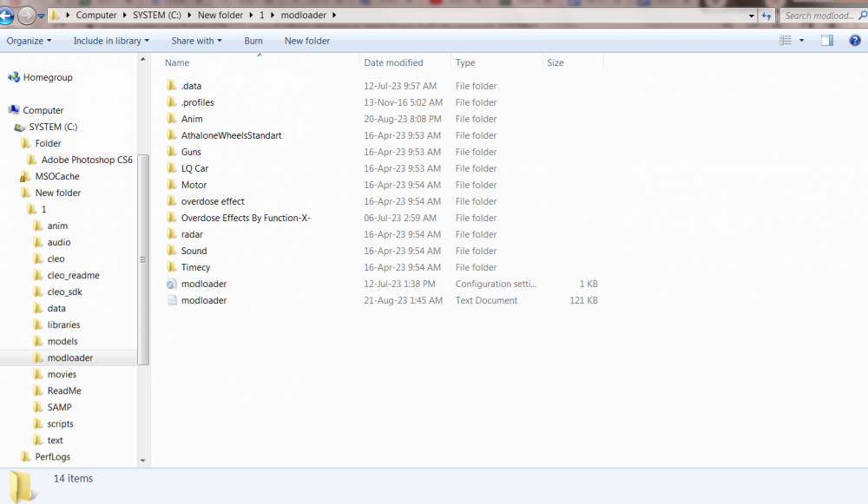The width and height of the screenshot is (868, 504).
Task: Click the Homegroup icon in sidebar
Action: pyautogui.click(x=14, y=77)
